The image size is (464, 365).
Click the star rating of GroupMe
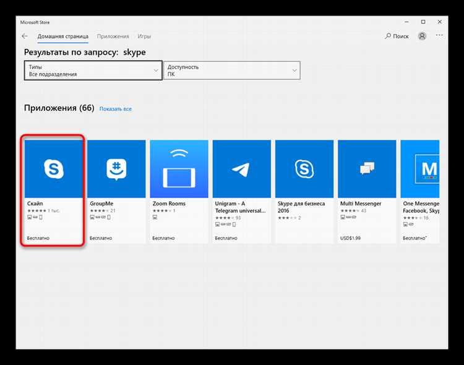pos(100,211)
